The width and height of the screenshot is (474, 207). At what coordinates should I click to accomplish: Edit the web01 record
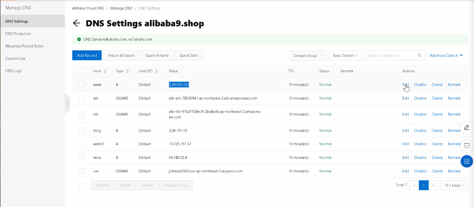pyautogui.click(x=406, y=144)
